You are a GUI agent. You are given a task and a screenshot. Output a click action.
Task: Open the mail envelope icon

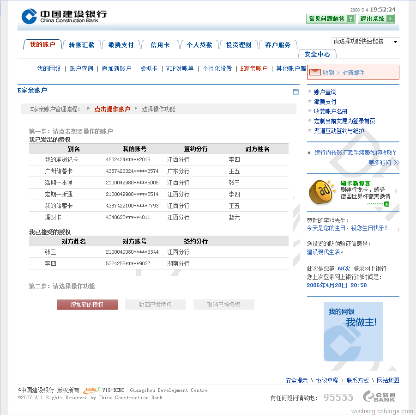coord(315,72)
